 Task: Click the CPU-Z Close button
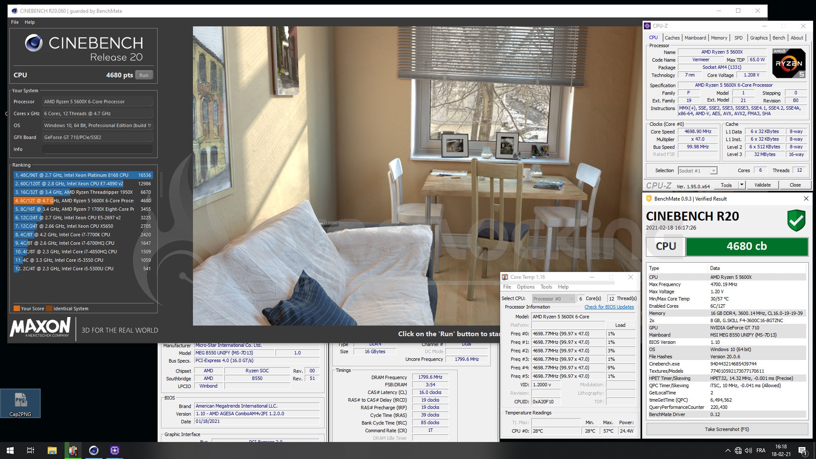point(795,185)
